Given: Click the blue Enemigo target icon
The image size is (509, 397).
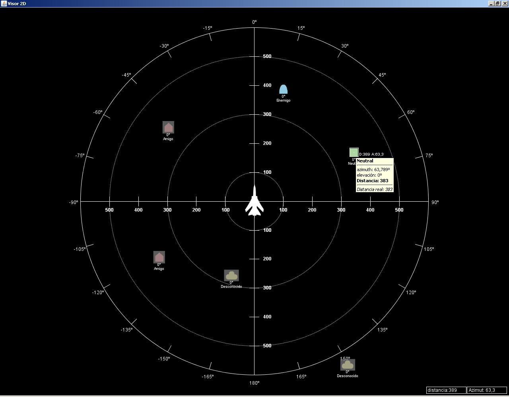Looking at the screenshot, I should point(283,89).
